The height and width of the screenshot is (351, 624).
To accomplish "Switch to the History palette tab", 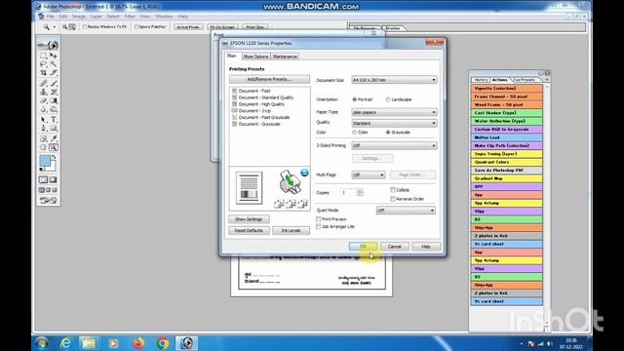I will (x=481, y=80).
